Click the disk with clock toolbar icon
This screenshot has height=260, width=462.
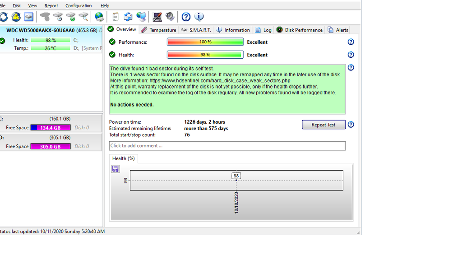pyautogui.click(x=58, y=17)
